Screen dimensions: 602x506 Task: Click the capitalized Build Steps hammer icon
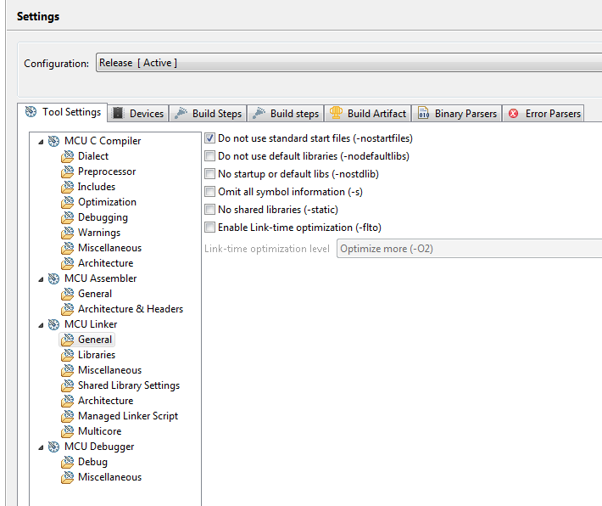click(x=181, y=113)
